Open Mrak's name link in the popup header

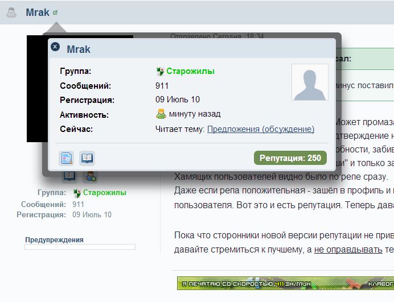(x=79, y=49)
